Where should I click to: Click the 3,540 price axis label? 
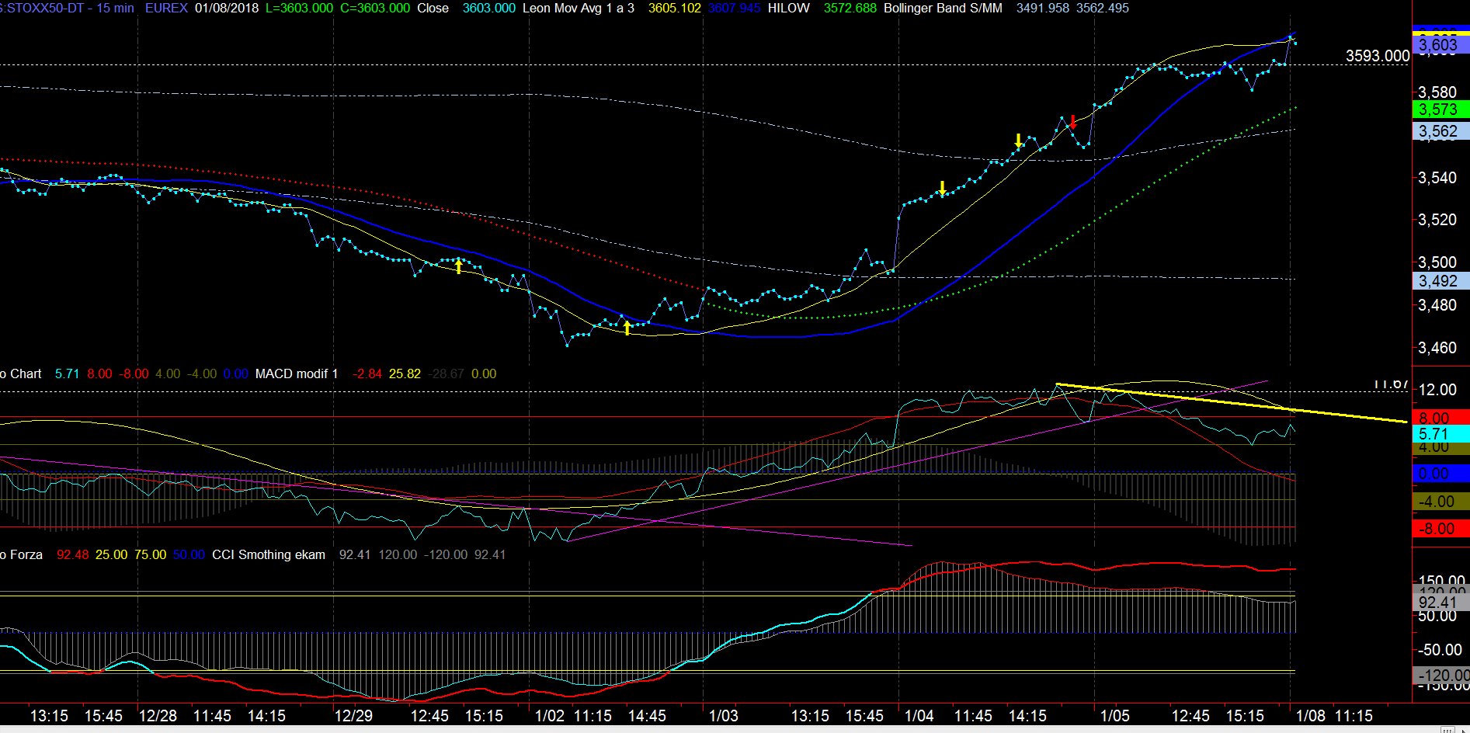click(x=1437, y=178)
